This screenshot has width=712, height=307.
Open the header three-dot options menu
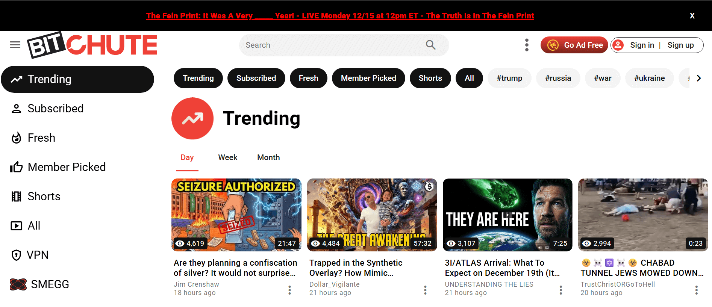[x=527, y=45]
